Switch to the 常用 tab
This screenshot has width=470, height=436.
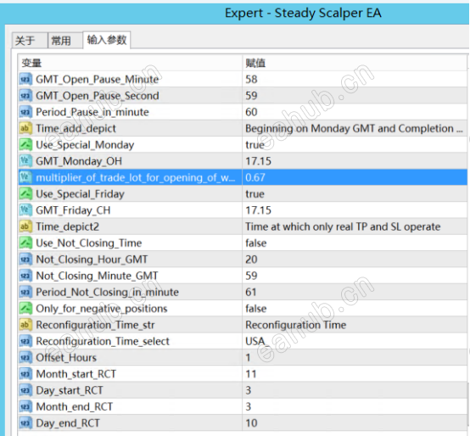pyautogui.click(x=65, y=41)
